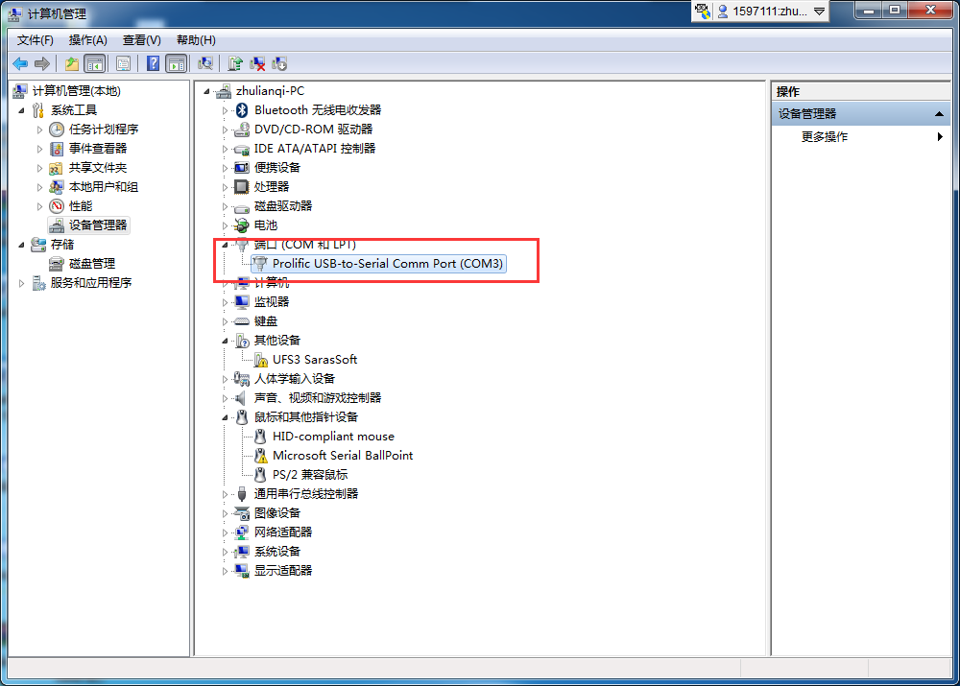960x686 pixels.
Task: Collapse the 端口 (COM 和 LPT) category
Action: coord(225,245)
